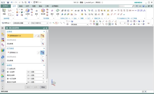The image size is (154, 94).
Task: Click the Undo arrow icon
Action: click(x=12, y=2)
